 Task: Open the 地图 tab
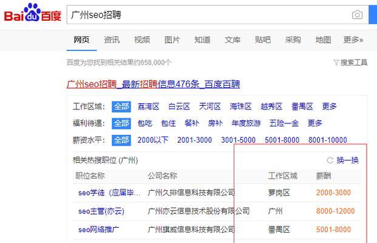[x=323, y=39]
